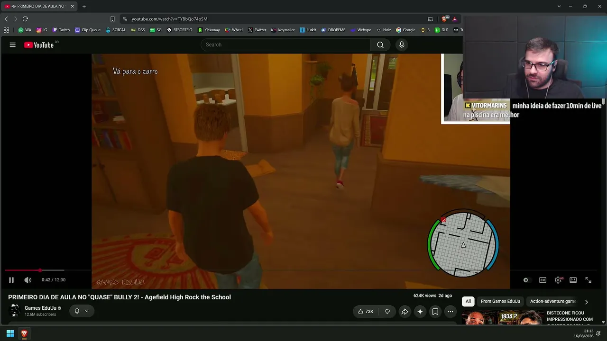Screen dimensions: 607x341
Task: Click the cast media icon in the address bar
Action: (x=430, y=19)
